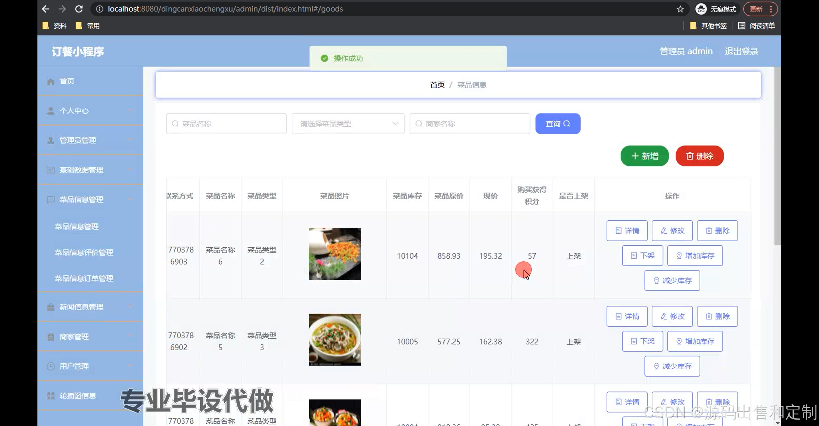
Task: Click 增加库存 for 菜品名称5 row
Action: tap(695, 341)
